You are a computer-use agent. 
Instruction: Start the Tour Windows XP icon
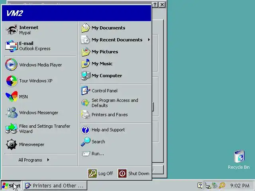click(x=12, y=81)
